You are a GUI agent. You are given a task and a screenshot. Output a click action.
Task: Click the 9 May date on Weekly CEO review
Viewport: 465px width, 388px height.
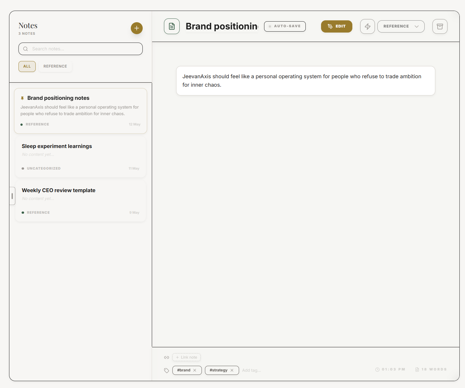[134, 212]
